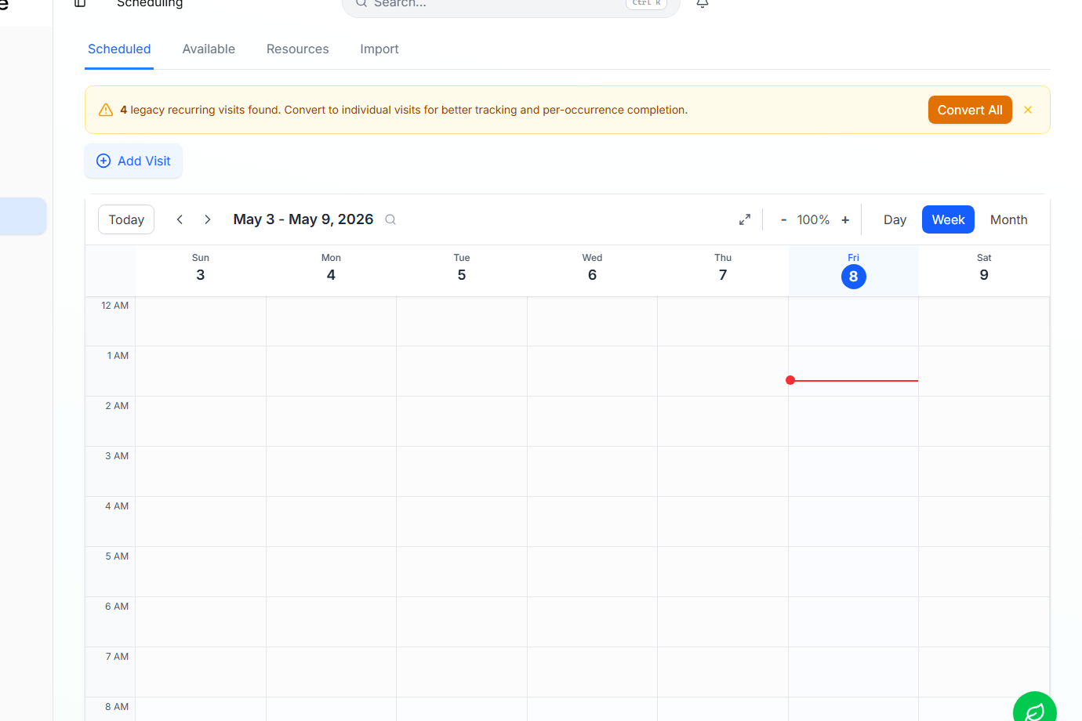1082x721 pixels.
Task: Increase zoom with the plus button
Action: pyautogui.click(x=845, y=219)
